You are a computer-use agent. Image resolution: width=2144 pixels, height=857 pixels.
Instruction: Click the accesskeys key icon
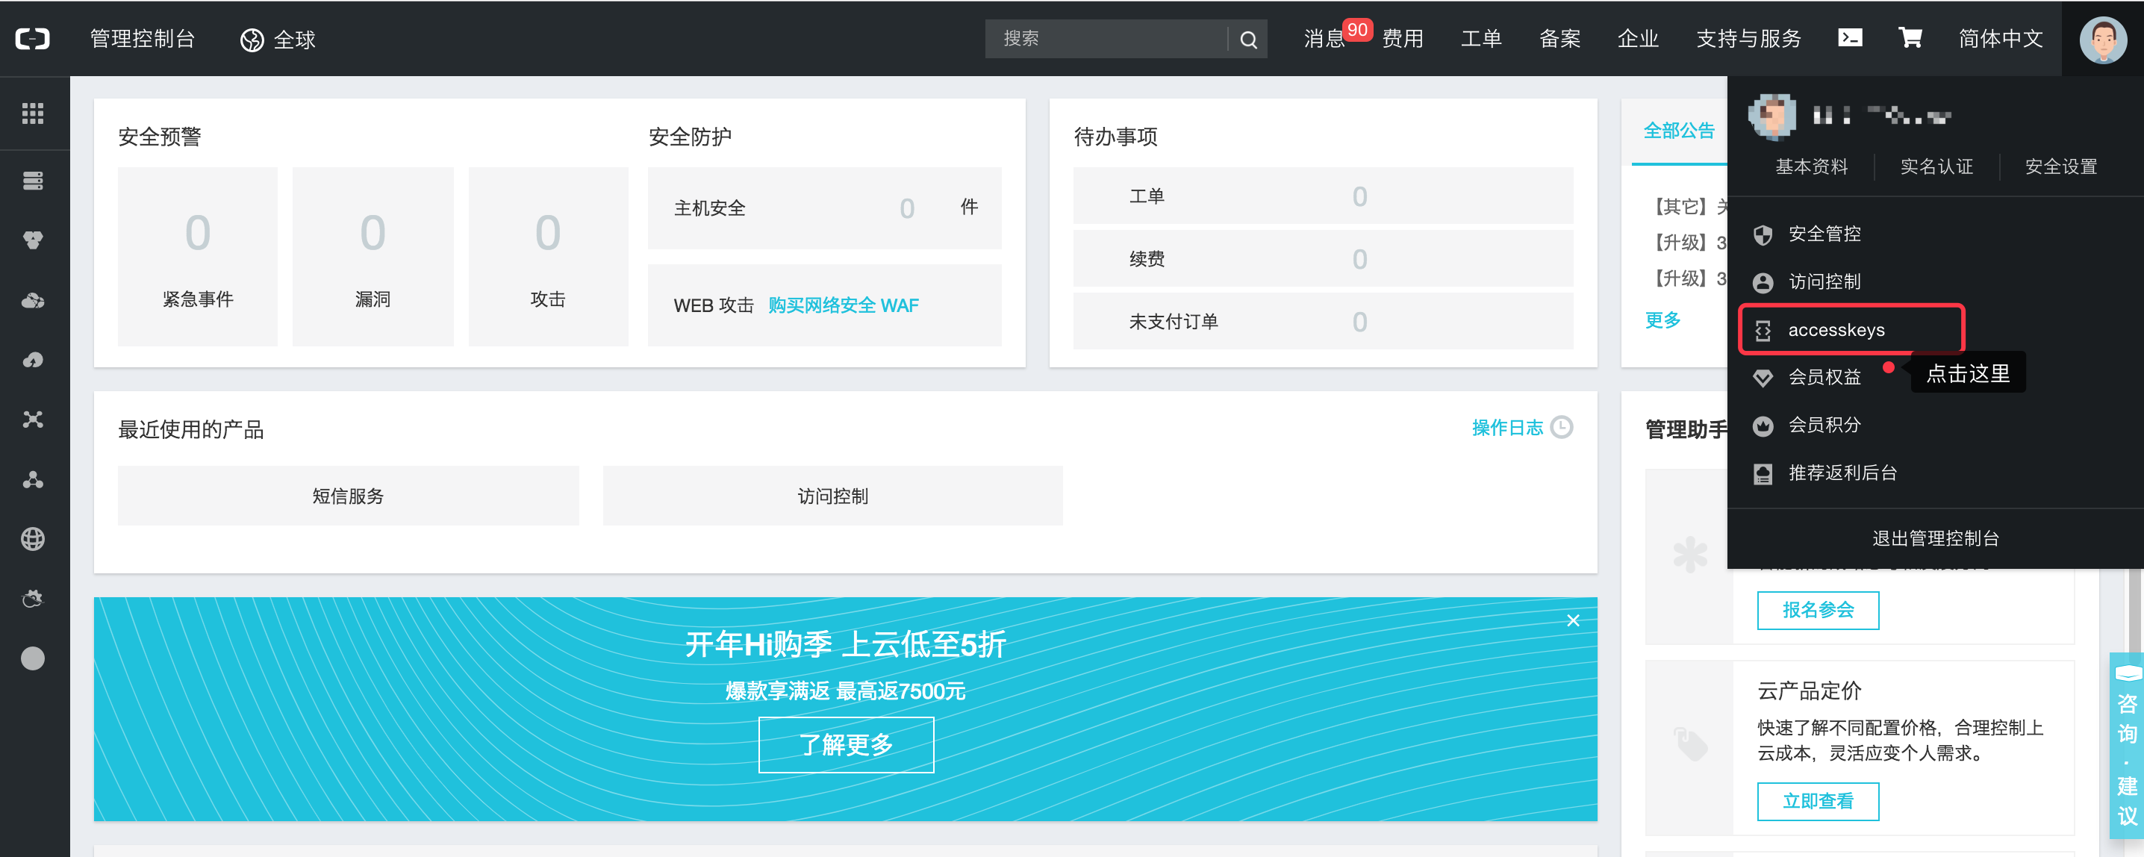(1762, 330)
